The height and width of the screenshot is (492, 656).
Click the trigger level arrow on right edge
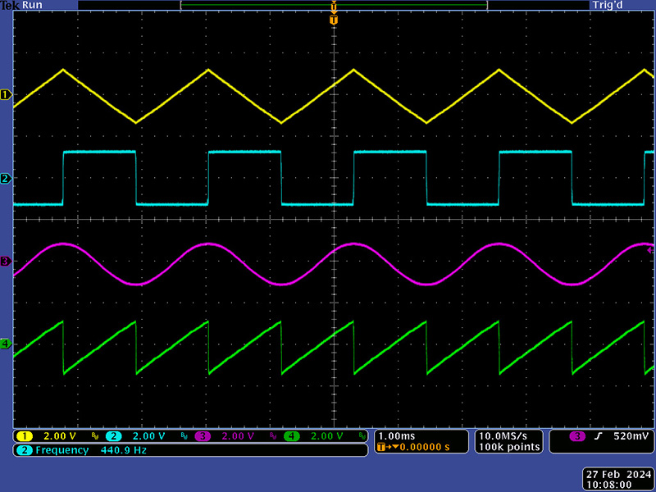651,246
